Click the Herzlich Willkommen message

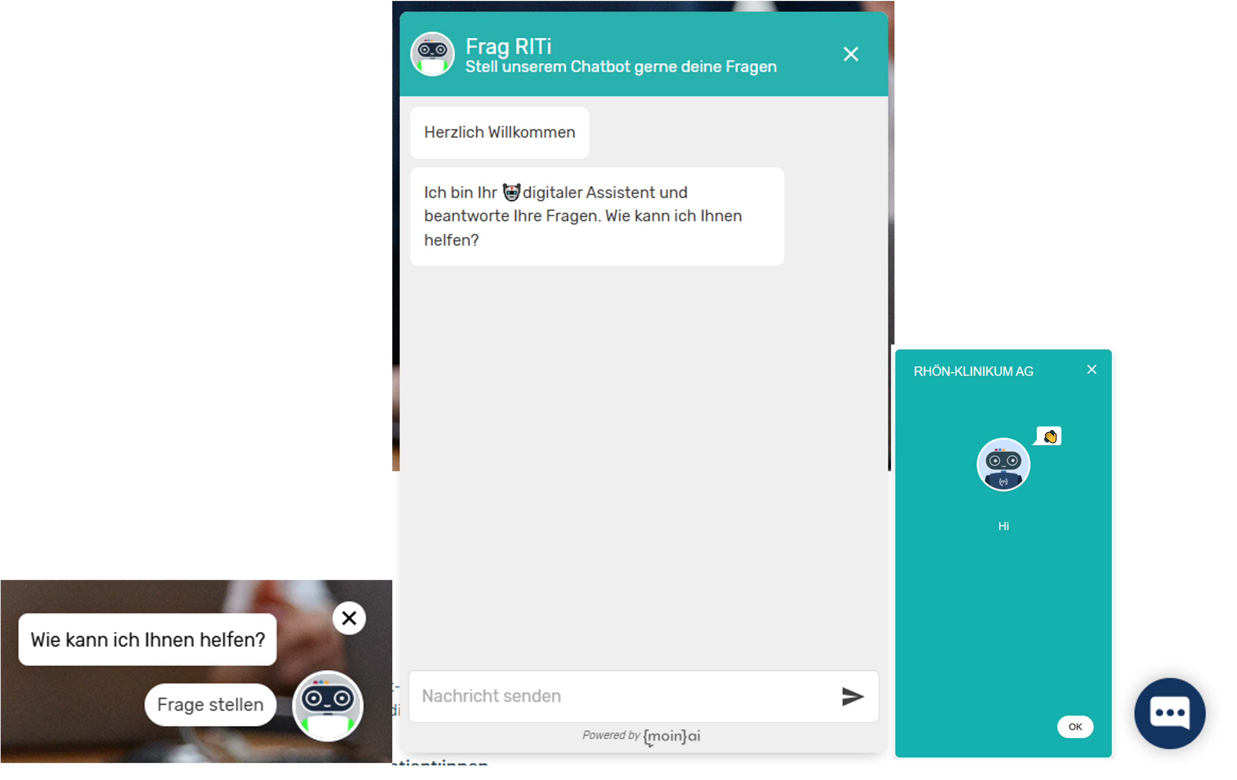click(x=499, y=132)
